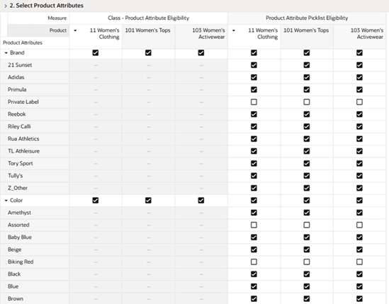Uncheck Tully's picklist for 103 Women's Activewear

pyautogui.click(x=359, y=176)
